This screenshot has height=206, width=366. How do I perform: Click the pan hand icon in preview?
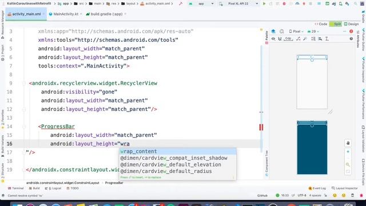tap(348, 143)
